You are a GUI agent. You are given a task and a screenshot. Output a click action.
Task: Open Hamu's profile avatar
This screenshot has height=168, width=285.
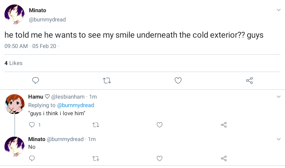(x=14, y=103)
